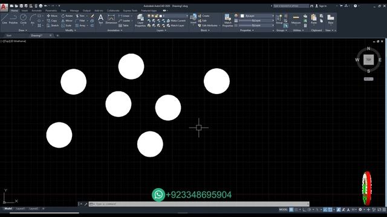
Task: Expand the Draw panel
Action: pos(23,30)
